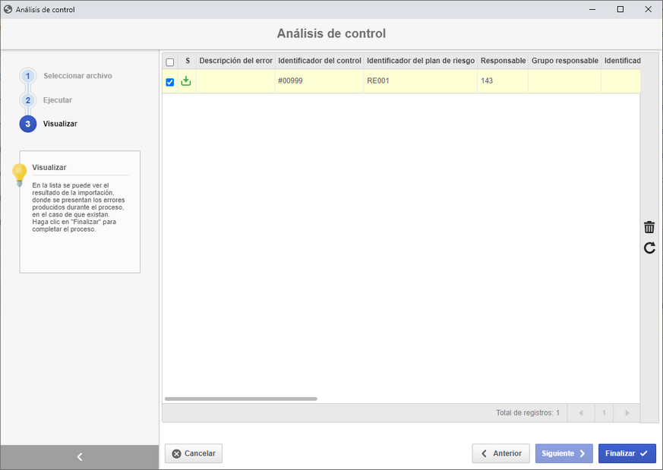Sort by Descripción del error column
The width and height of the screenshot is (663, 470).
pyautogui.click(x=236, y=61)
